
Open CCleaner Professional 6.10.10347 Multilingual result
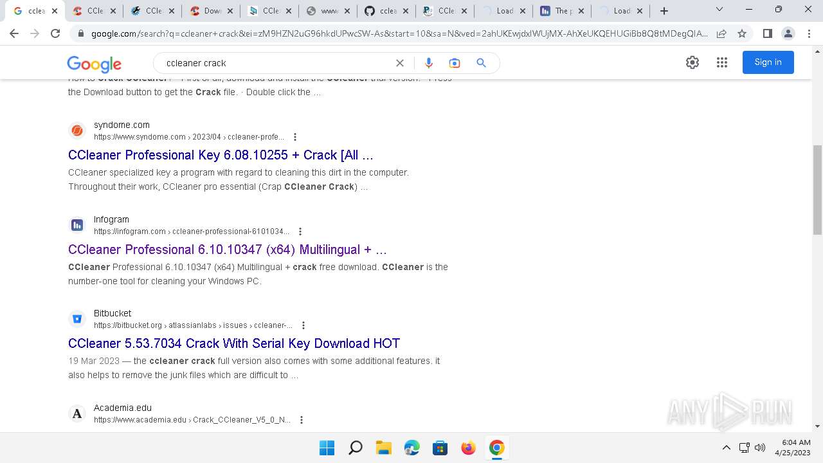[x=228, y=250]
